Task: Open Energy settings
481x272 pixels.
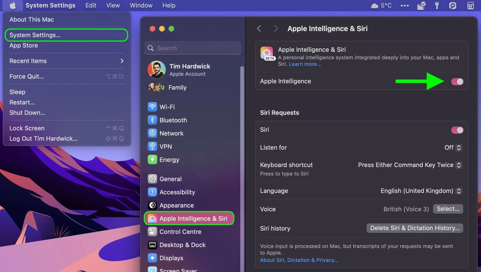Action: [169, 160]
